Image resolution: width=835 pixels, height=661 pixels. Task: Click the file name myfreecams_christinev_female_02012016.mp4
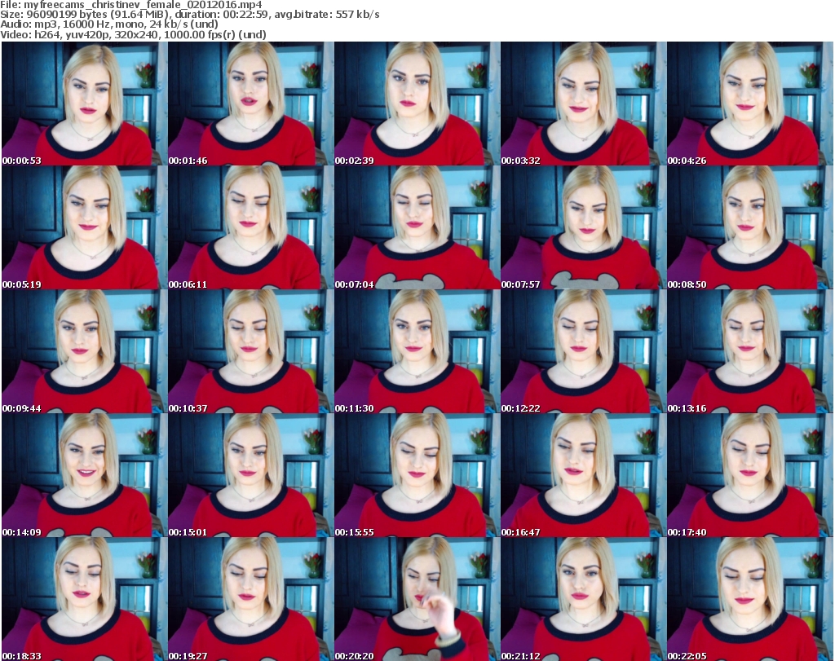tap(144, 5)
